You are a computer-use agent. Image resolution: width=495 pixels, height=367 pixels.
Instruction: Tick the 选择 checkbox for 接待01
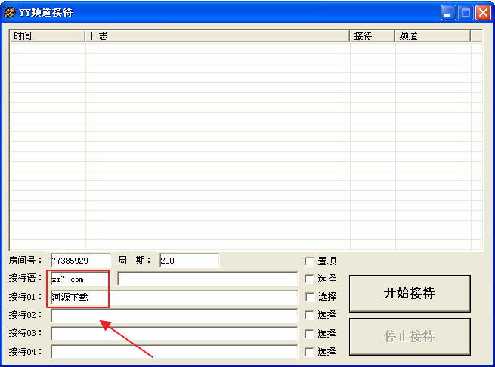point(309,297)
